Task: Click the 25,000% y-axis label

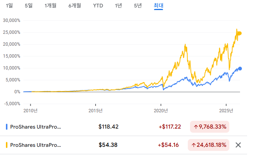Action: pos(11,32)
